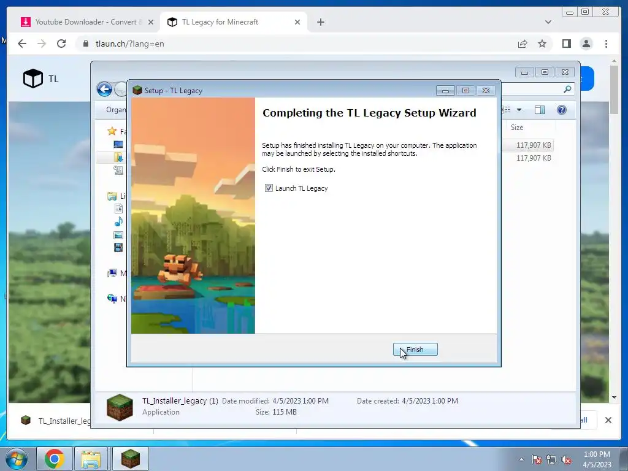Go back in Chrome browser
This screenshot has height=471, width=628.
coord(22,44)
